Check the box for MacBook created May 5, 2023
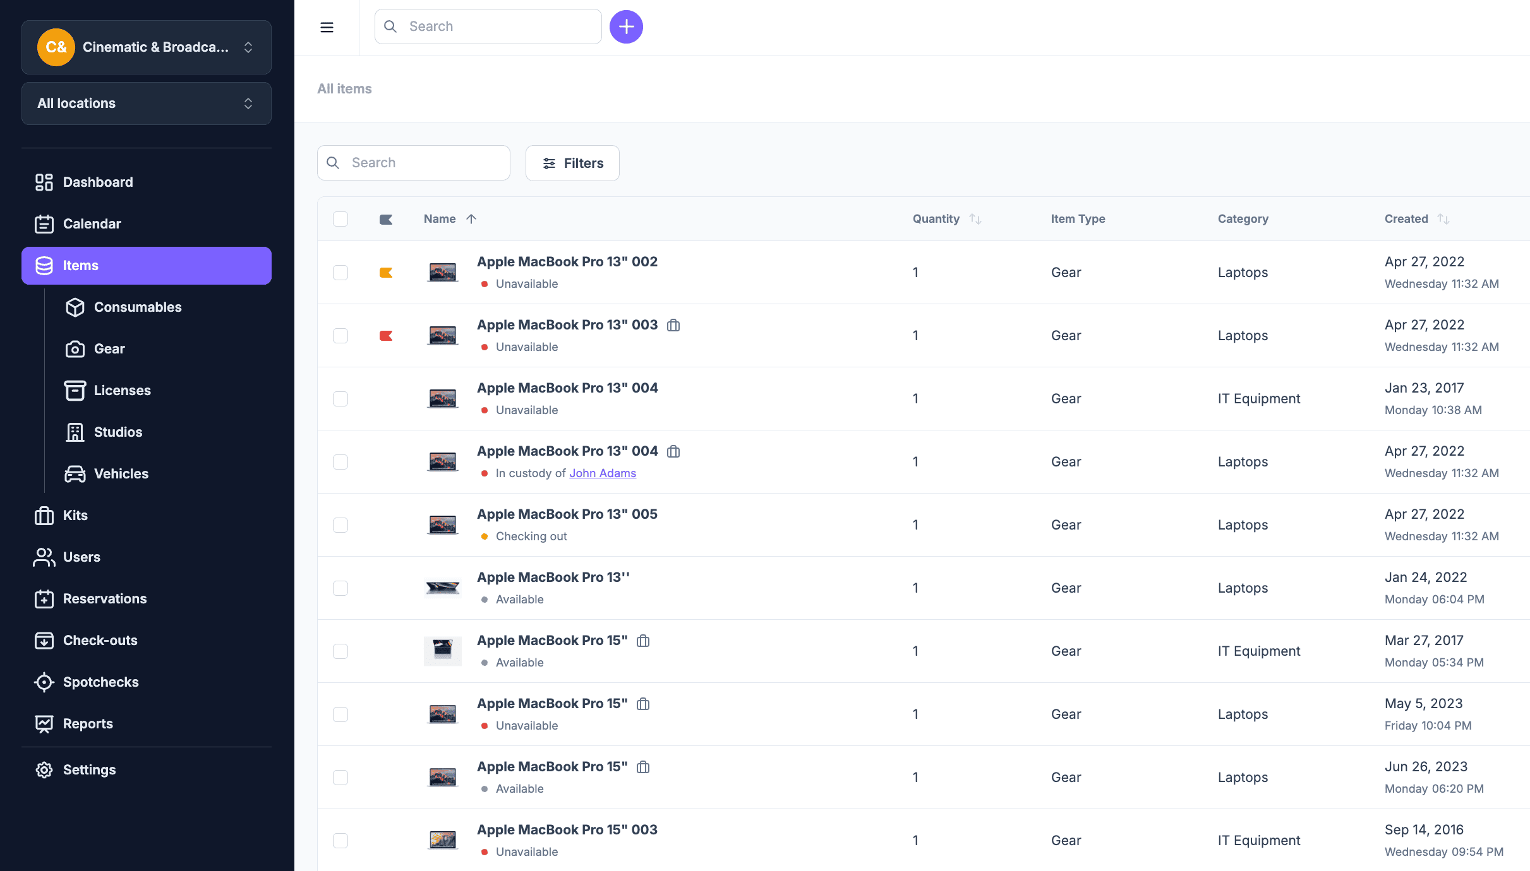 click(x=340, y=714)
